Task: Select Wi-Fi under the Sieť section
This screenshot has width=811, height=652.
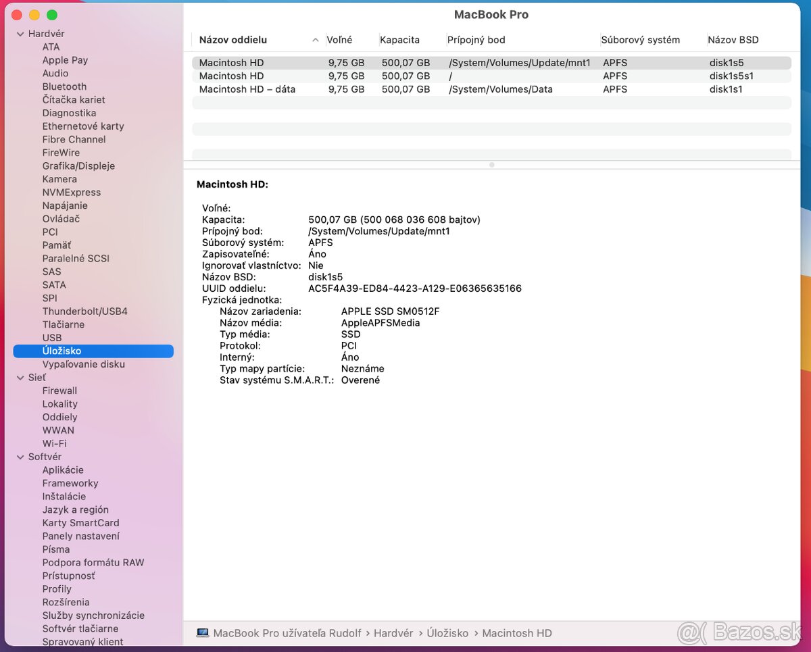Action: [58, 443]
